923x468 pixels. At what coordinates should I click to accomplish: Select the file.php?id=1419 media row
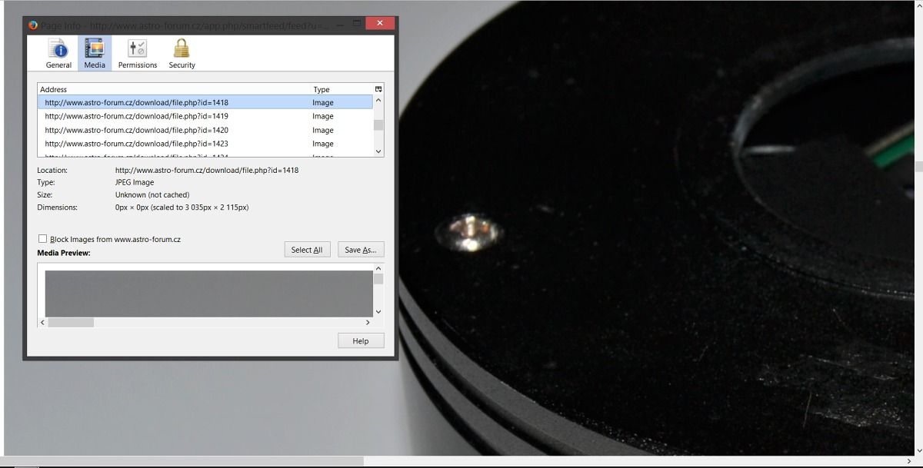(x=205, y=116)
